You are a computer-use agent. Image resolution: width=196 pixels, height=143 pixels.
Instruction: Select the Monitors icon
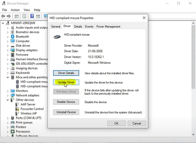[x=13, y=91]
